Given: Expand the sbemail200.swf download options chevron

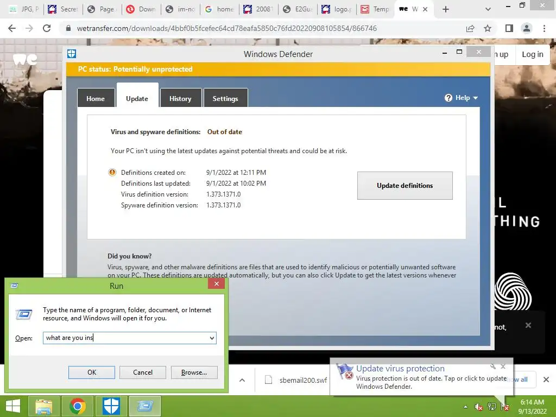Looking at the screenshot, I should (x=242, y=380).
